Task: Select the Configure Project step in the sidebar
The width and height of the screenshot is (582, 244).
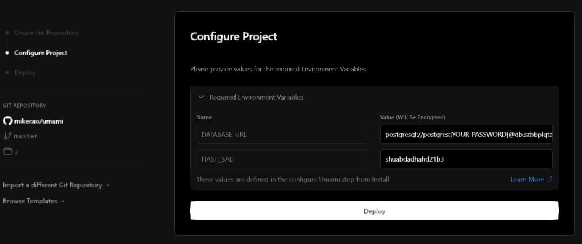Action: point(40,53)
